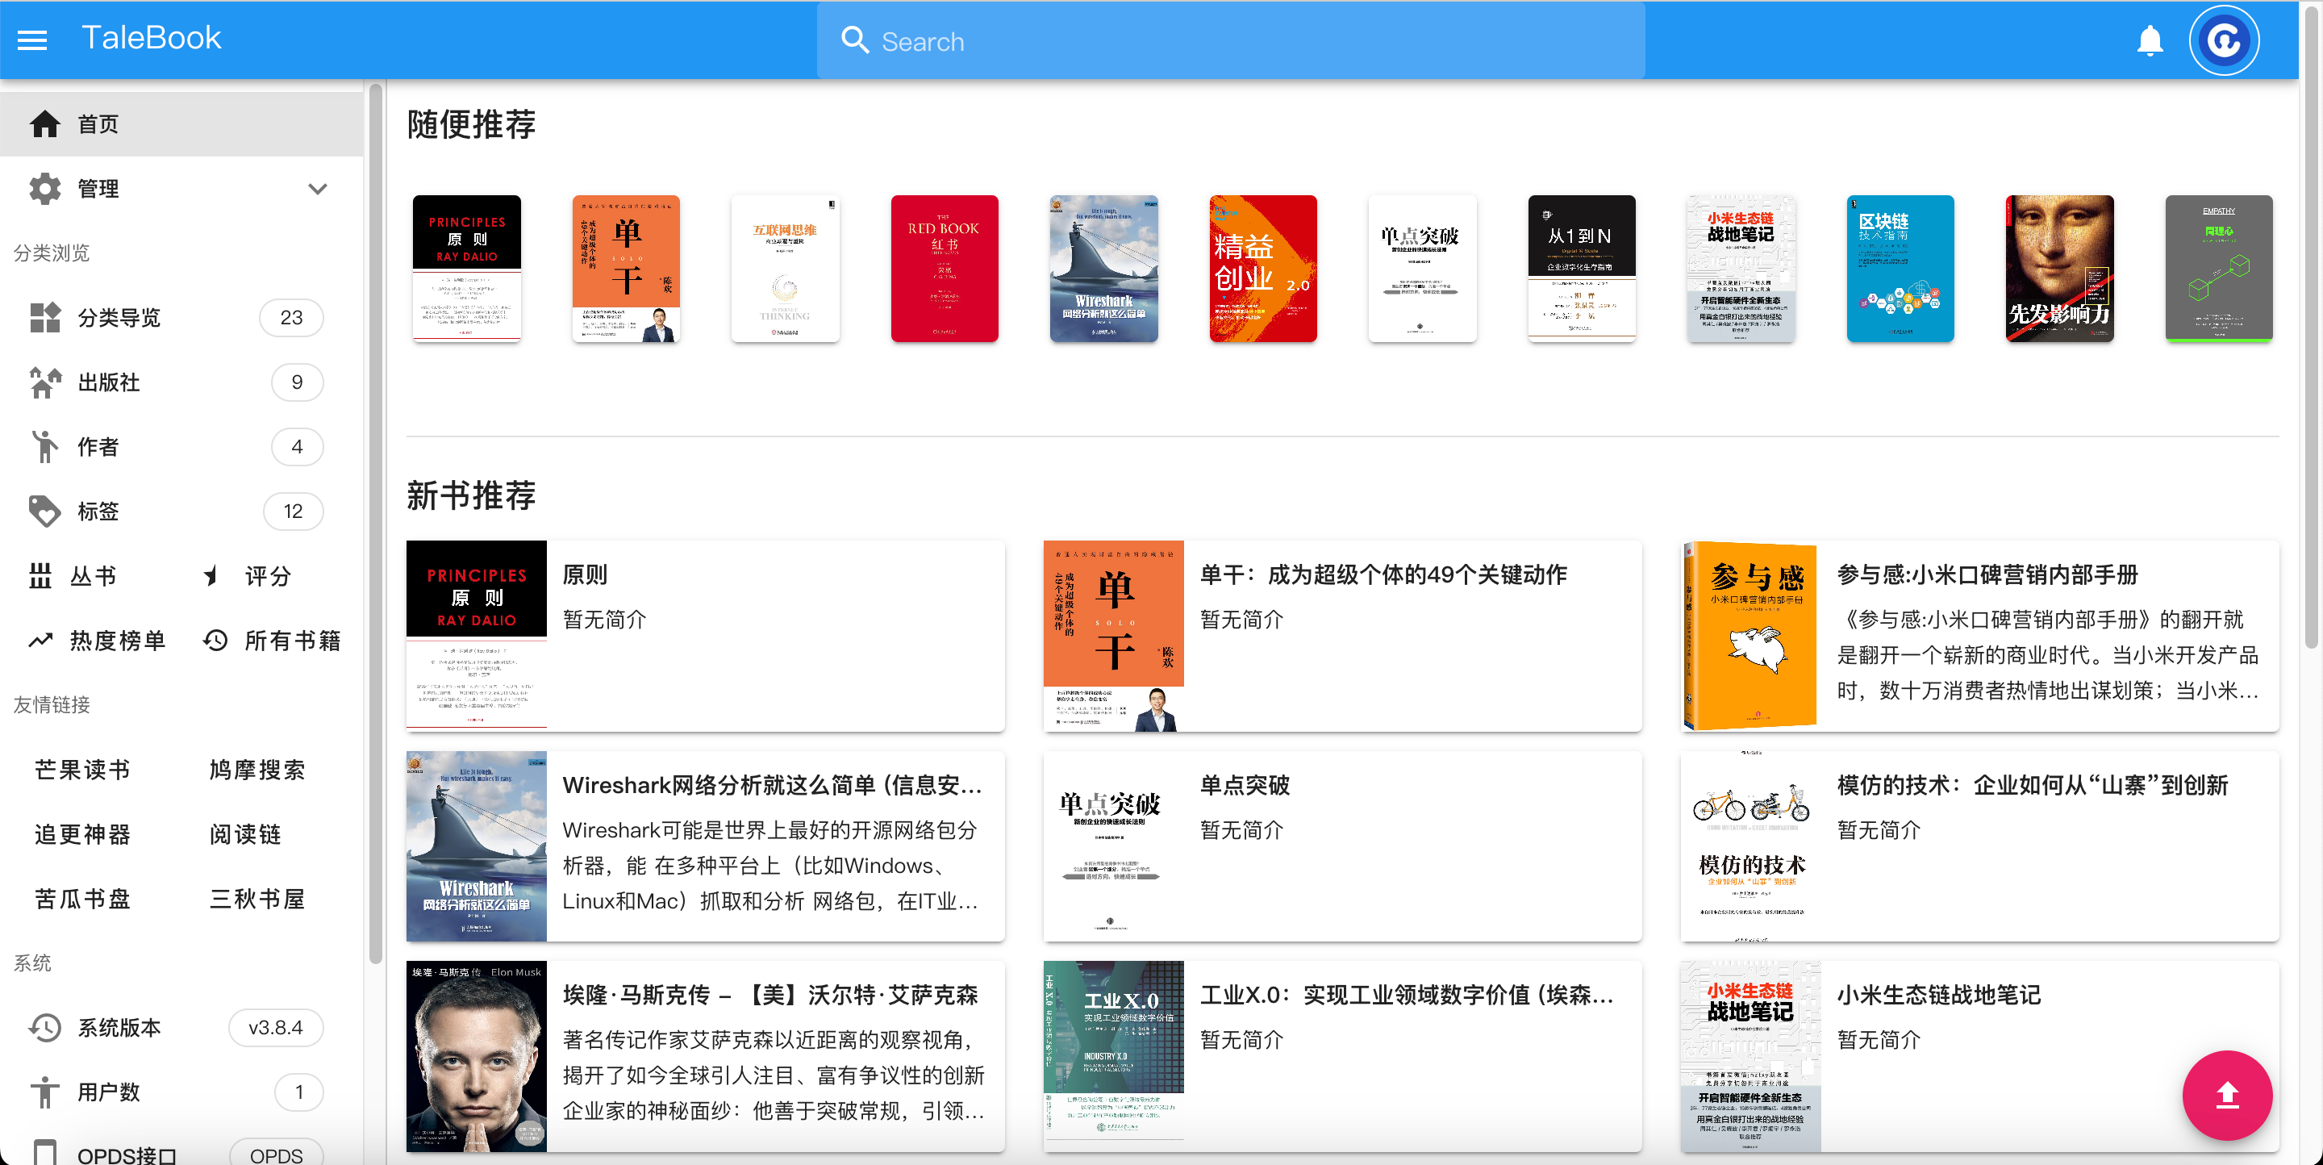The height and width of the screenshot is (1165, 2323).
Task: Click the TaleBook site title
Action: click(151, 38)
